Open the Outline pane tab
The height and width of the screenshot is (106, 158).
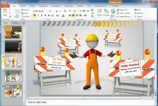(x=15, y=23)
